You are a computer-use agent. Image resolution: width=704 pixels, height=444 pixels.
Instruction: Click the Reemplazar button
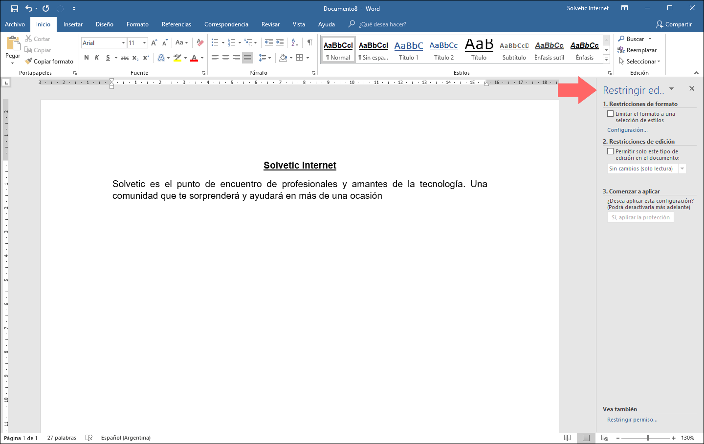click(x=637, y=50)
